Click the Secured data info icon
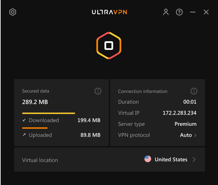 pyautogui.click(x=98, y=91)
